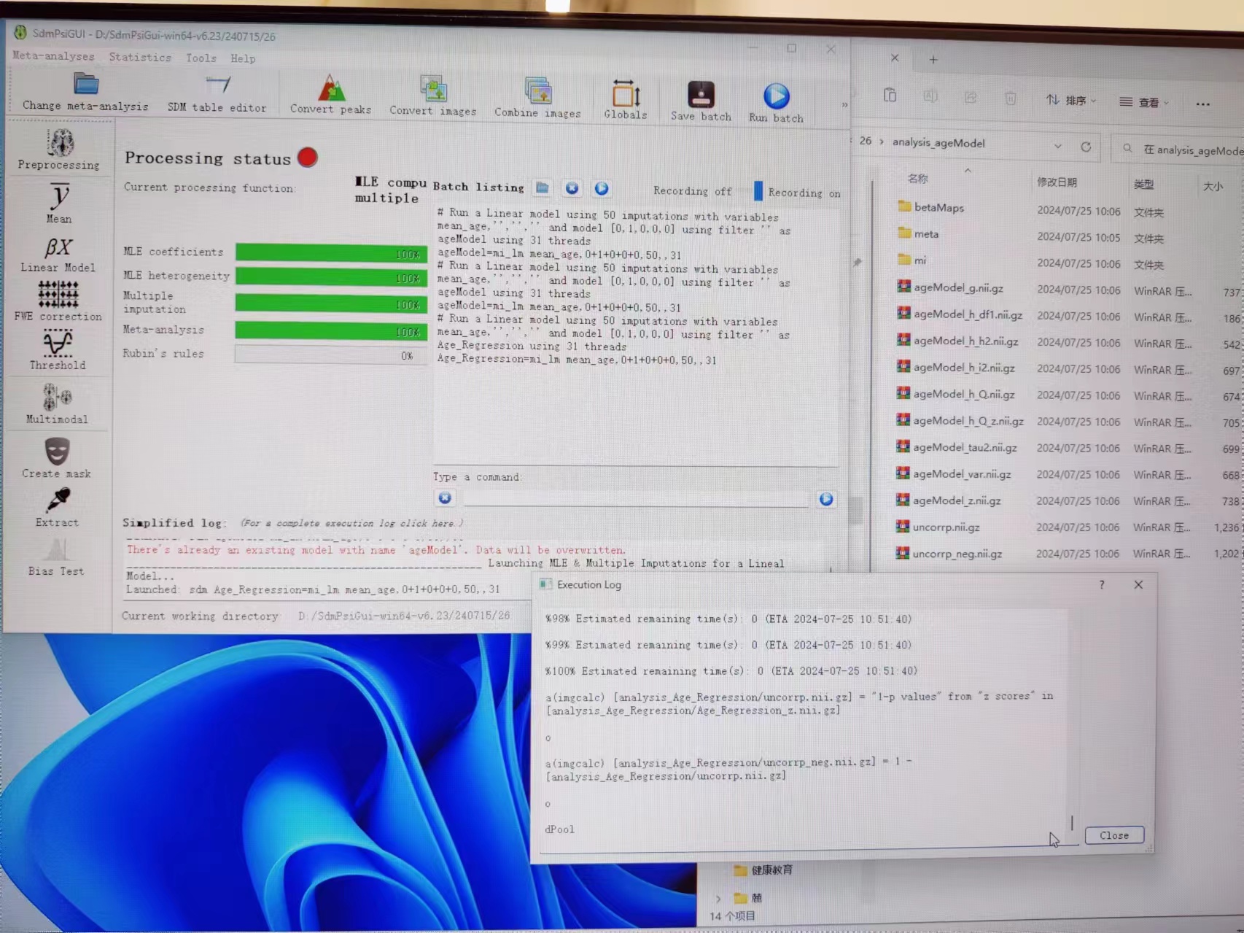This screenshot has width=1244, height=933.
Task: Expand the view (查看) dropdown menu
Action: coord(1143,102)
